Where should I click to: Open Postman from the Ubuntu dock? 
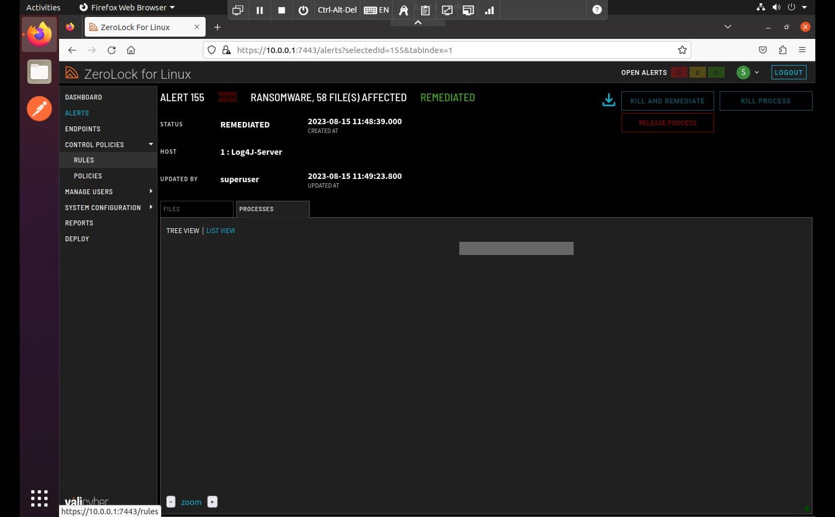point(39,109)
